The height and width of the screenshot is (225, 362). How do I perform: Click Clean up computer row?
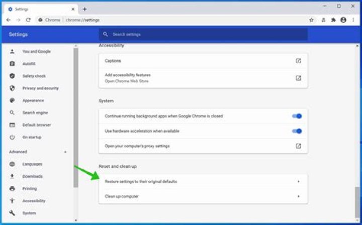(203, 196)
